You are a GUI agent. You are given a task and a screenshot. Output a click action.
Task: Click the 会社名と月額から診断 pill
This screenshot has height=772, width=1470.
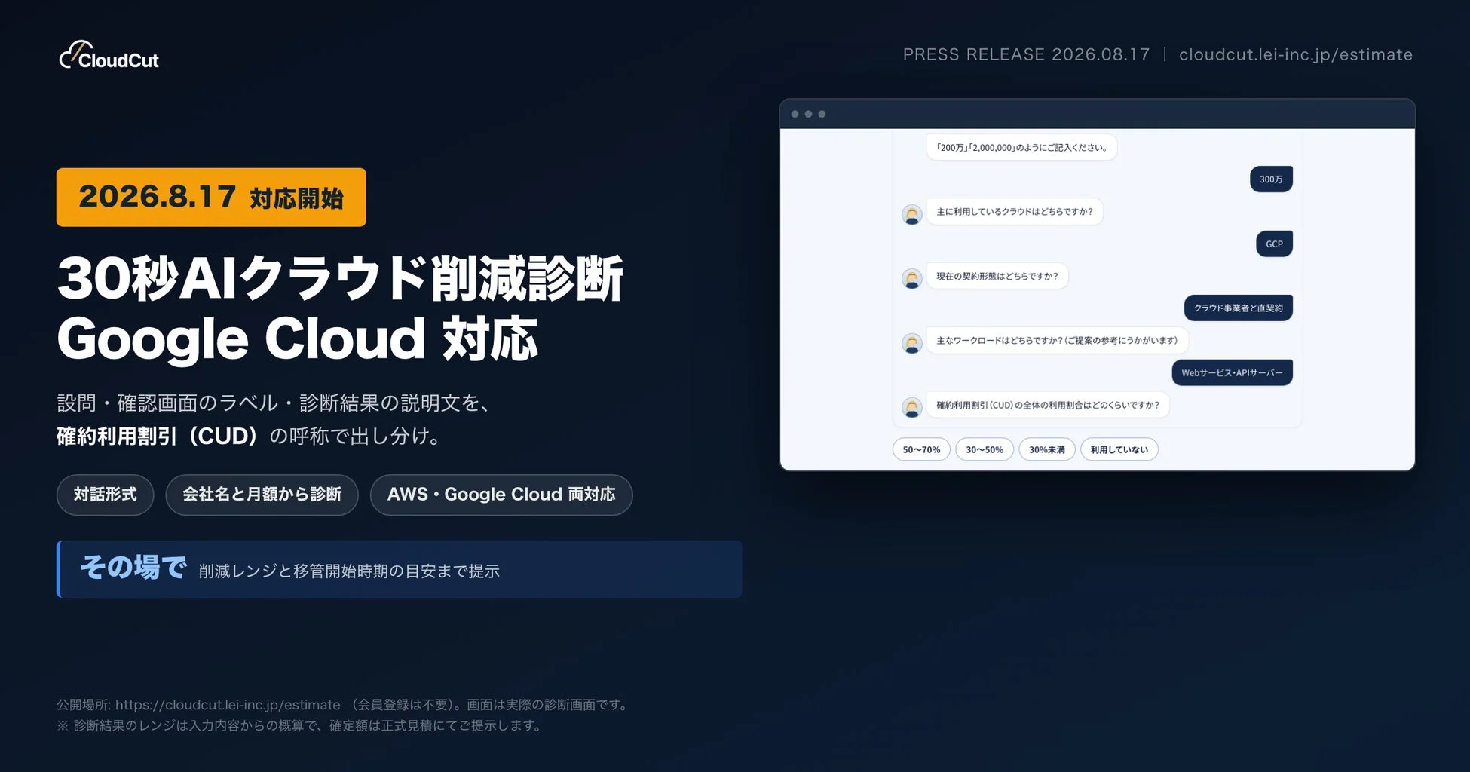pyautogui.click(x=262, y=495)
